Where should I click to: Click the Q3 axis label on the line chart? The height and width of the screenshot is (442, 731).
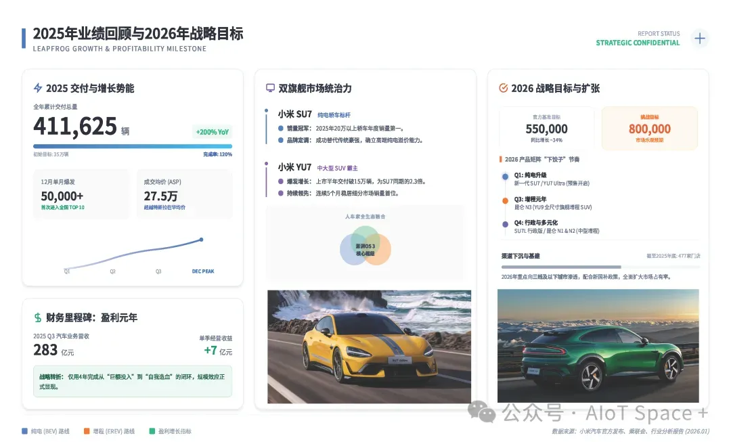click(x=158, y=271)
